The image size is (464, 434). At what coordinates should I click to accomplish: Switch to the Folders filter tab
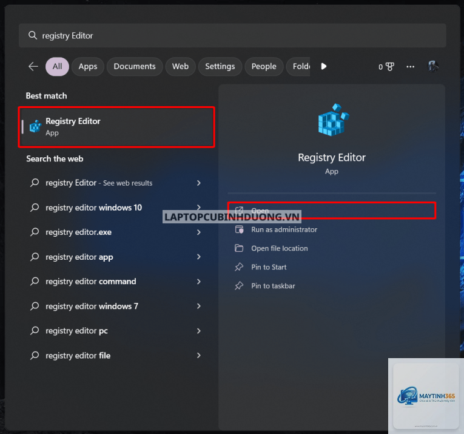pos(298,66)
